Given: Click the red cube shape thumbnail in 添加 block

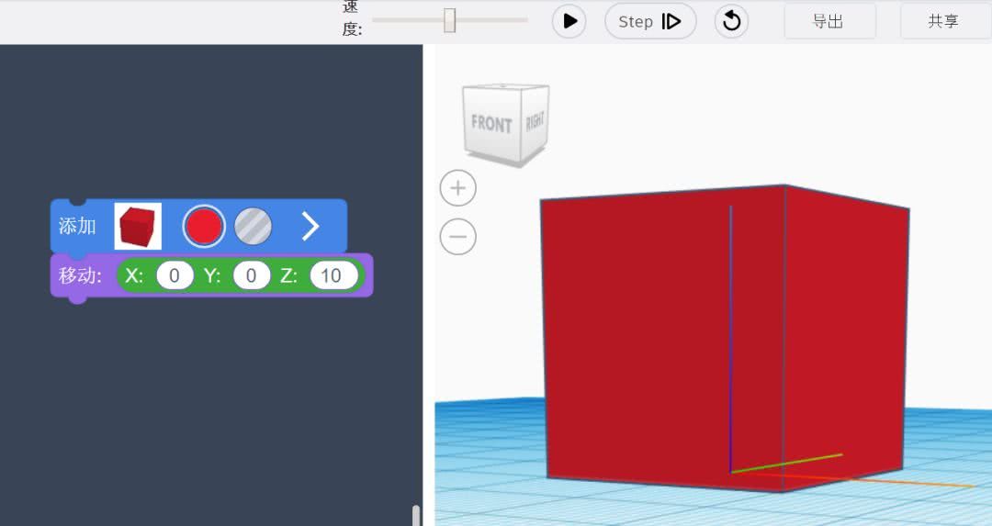Looking at the screenshot, I should (138, 227).
